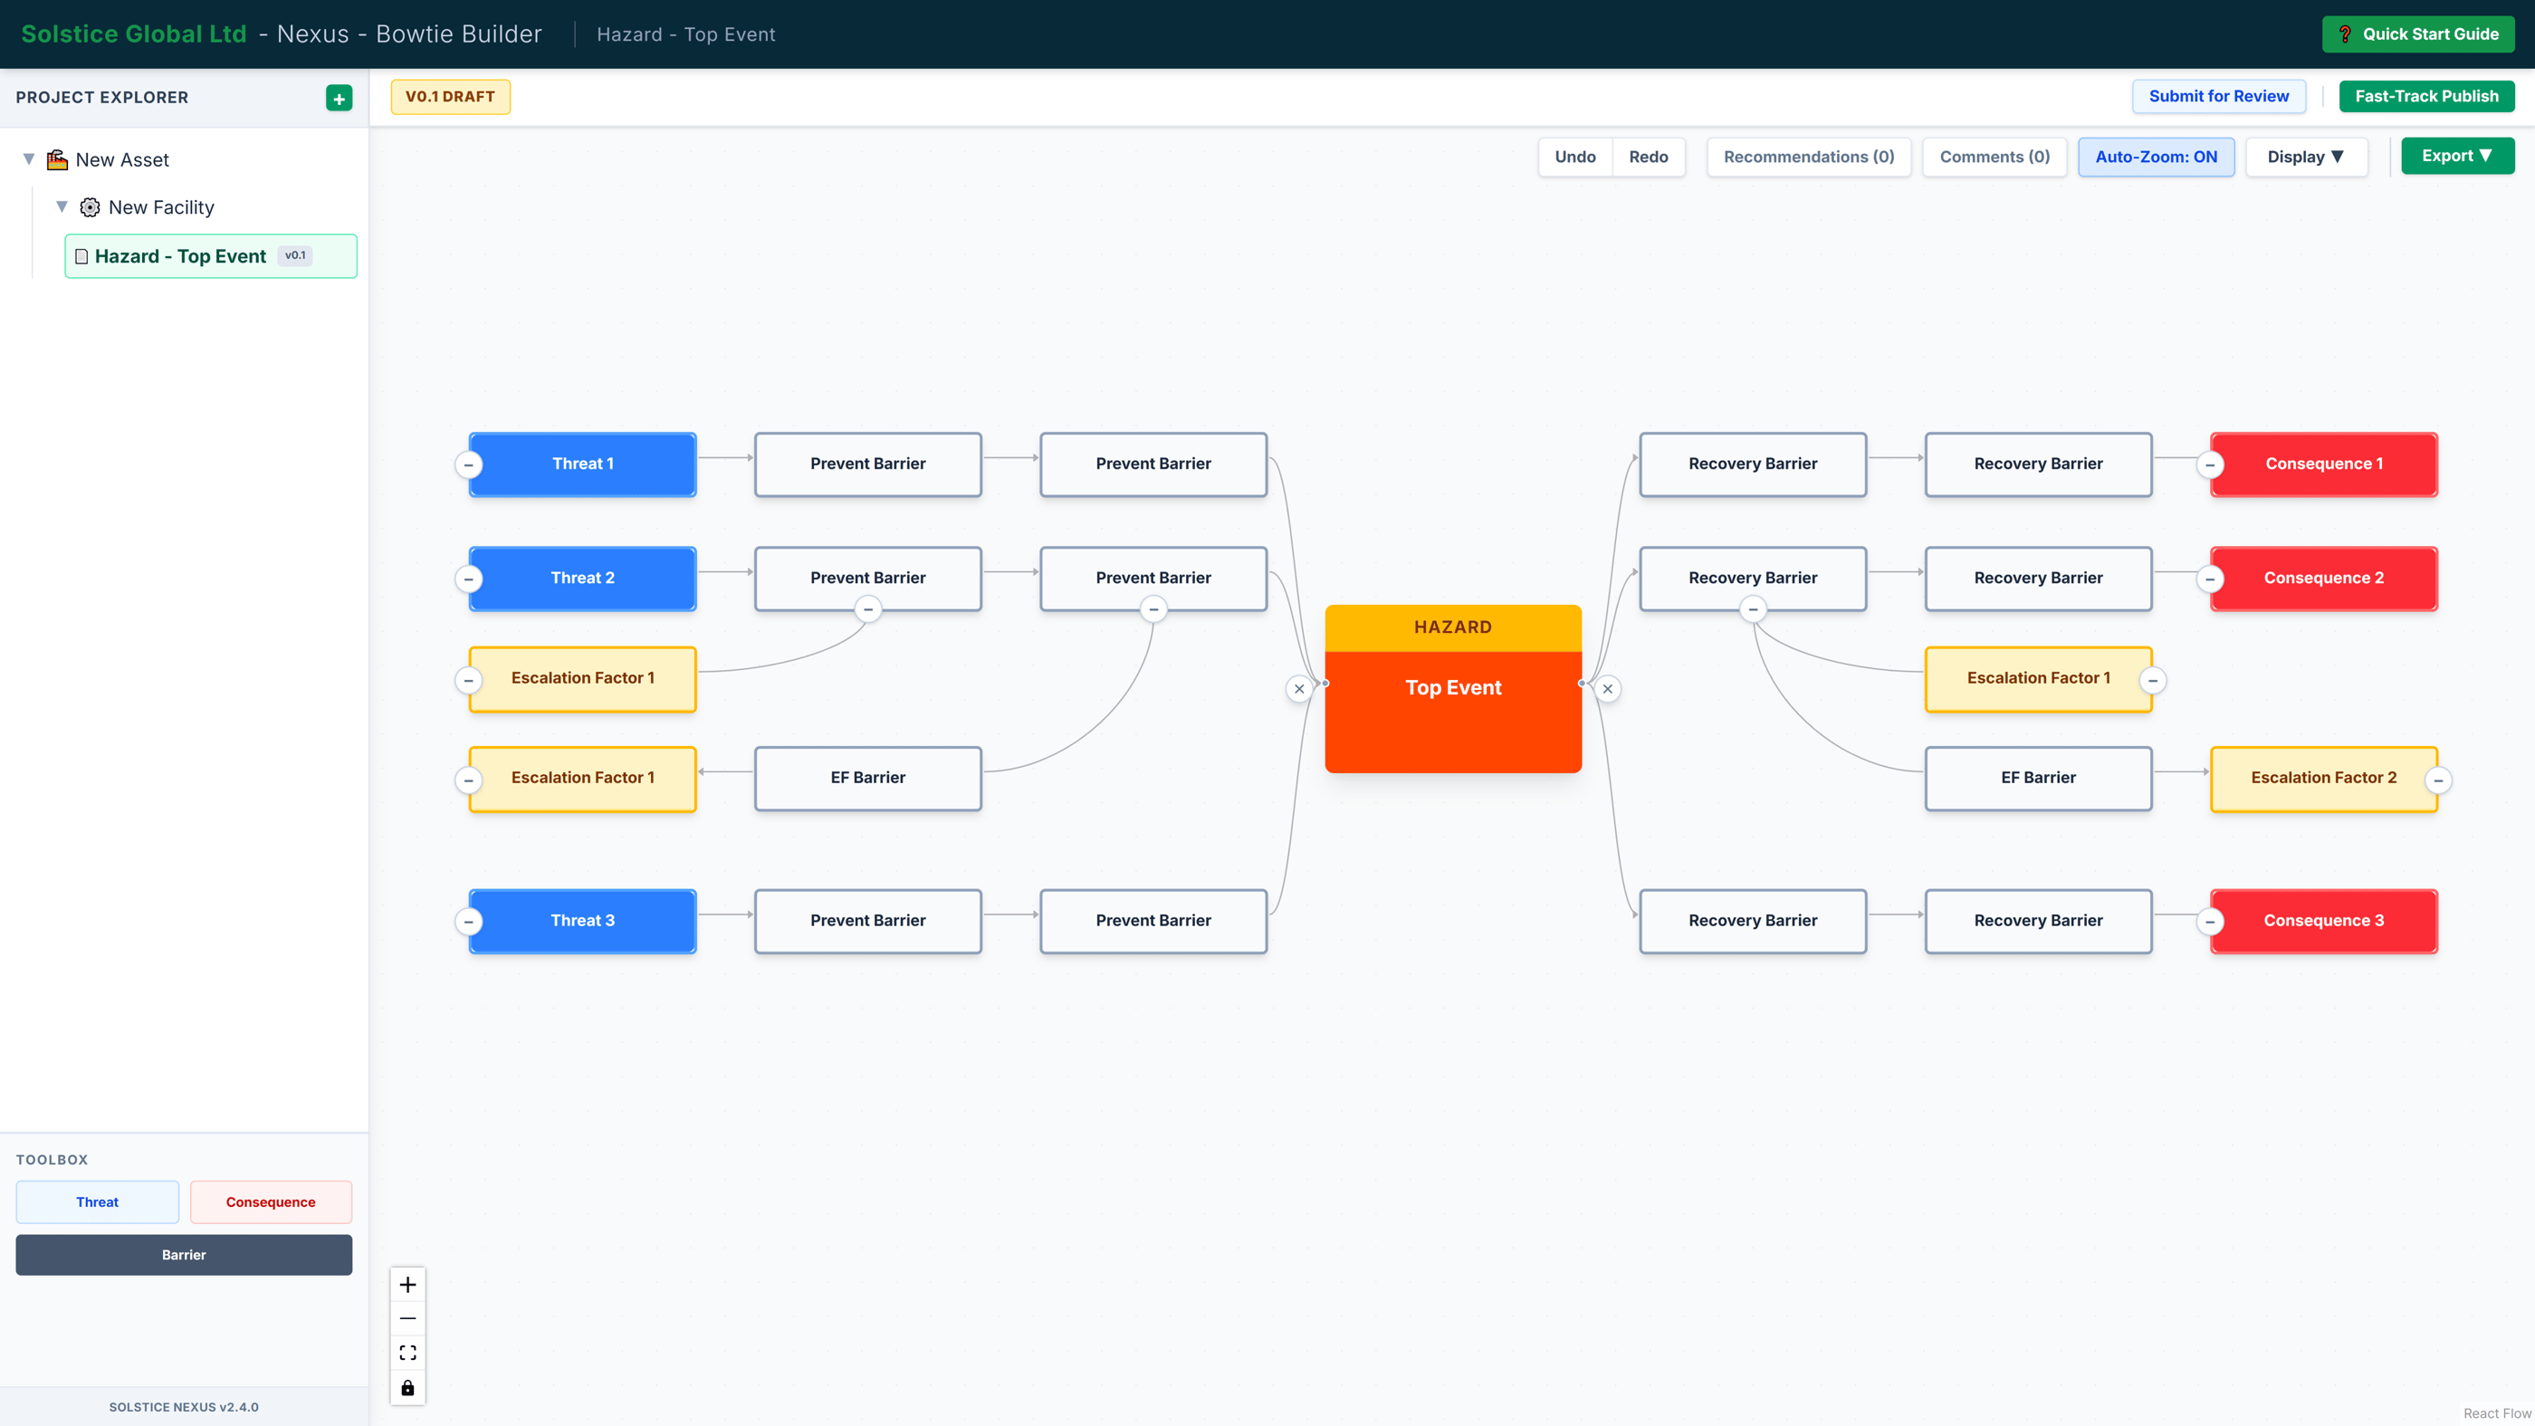Collapse escalation factors under Threat 2's second Prevent Barrier
Viewport: 2535px width, 1426px height.
pyautogui.click(x=1153, y=610)
